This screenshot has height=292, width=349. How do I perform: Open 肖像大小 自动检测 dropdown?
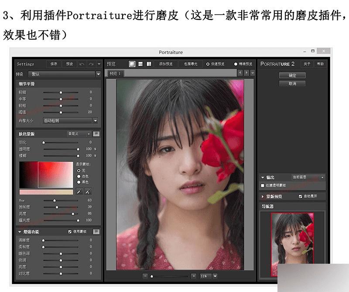pyautogui.click(x=95, y=121)
